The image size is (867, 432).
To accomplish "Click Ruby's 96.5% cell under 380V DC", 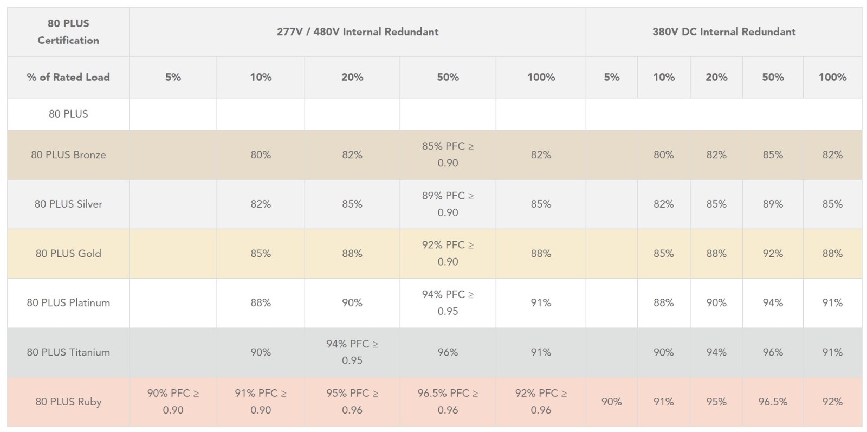I will click(x=773, y=402).
